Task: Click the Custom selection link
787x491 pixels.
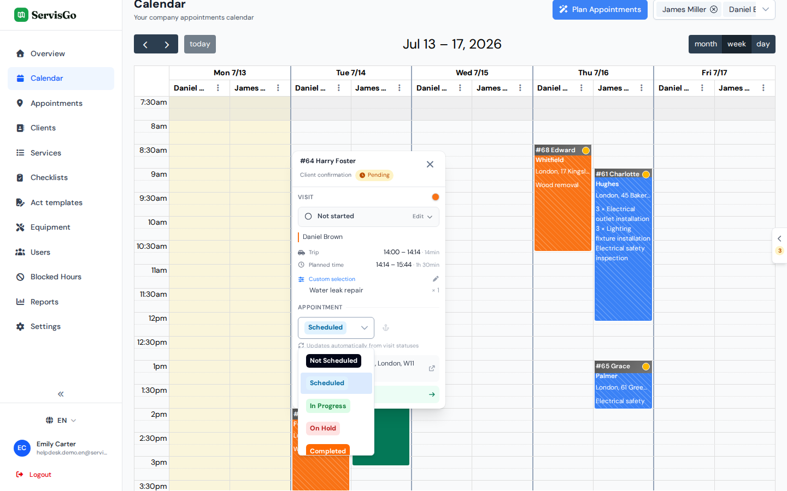Action: [332, 279]
